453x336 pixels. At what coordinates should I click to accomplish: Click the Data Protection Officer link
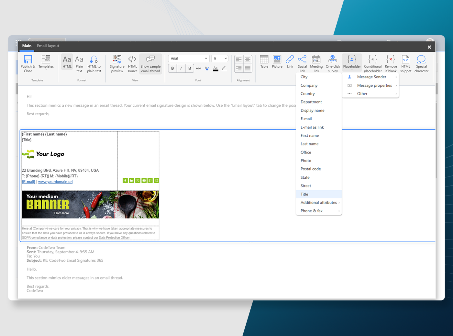coord(114,238)
